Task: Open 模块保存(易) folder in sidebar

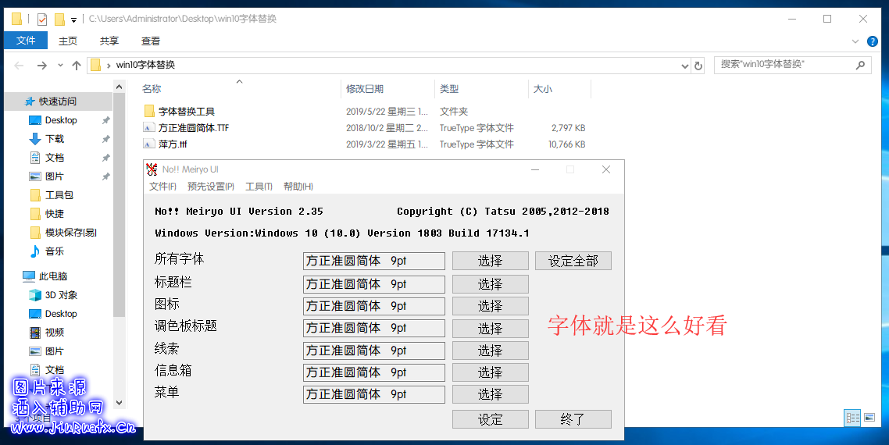Action: 70,233
